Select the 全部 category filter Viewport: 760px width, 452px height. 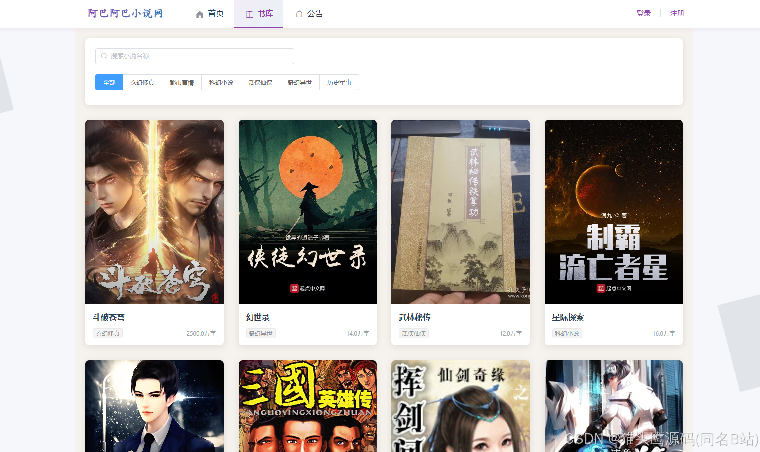[109, 82]
